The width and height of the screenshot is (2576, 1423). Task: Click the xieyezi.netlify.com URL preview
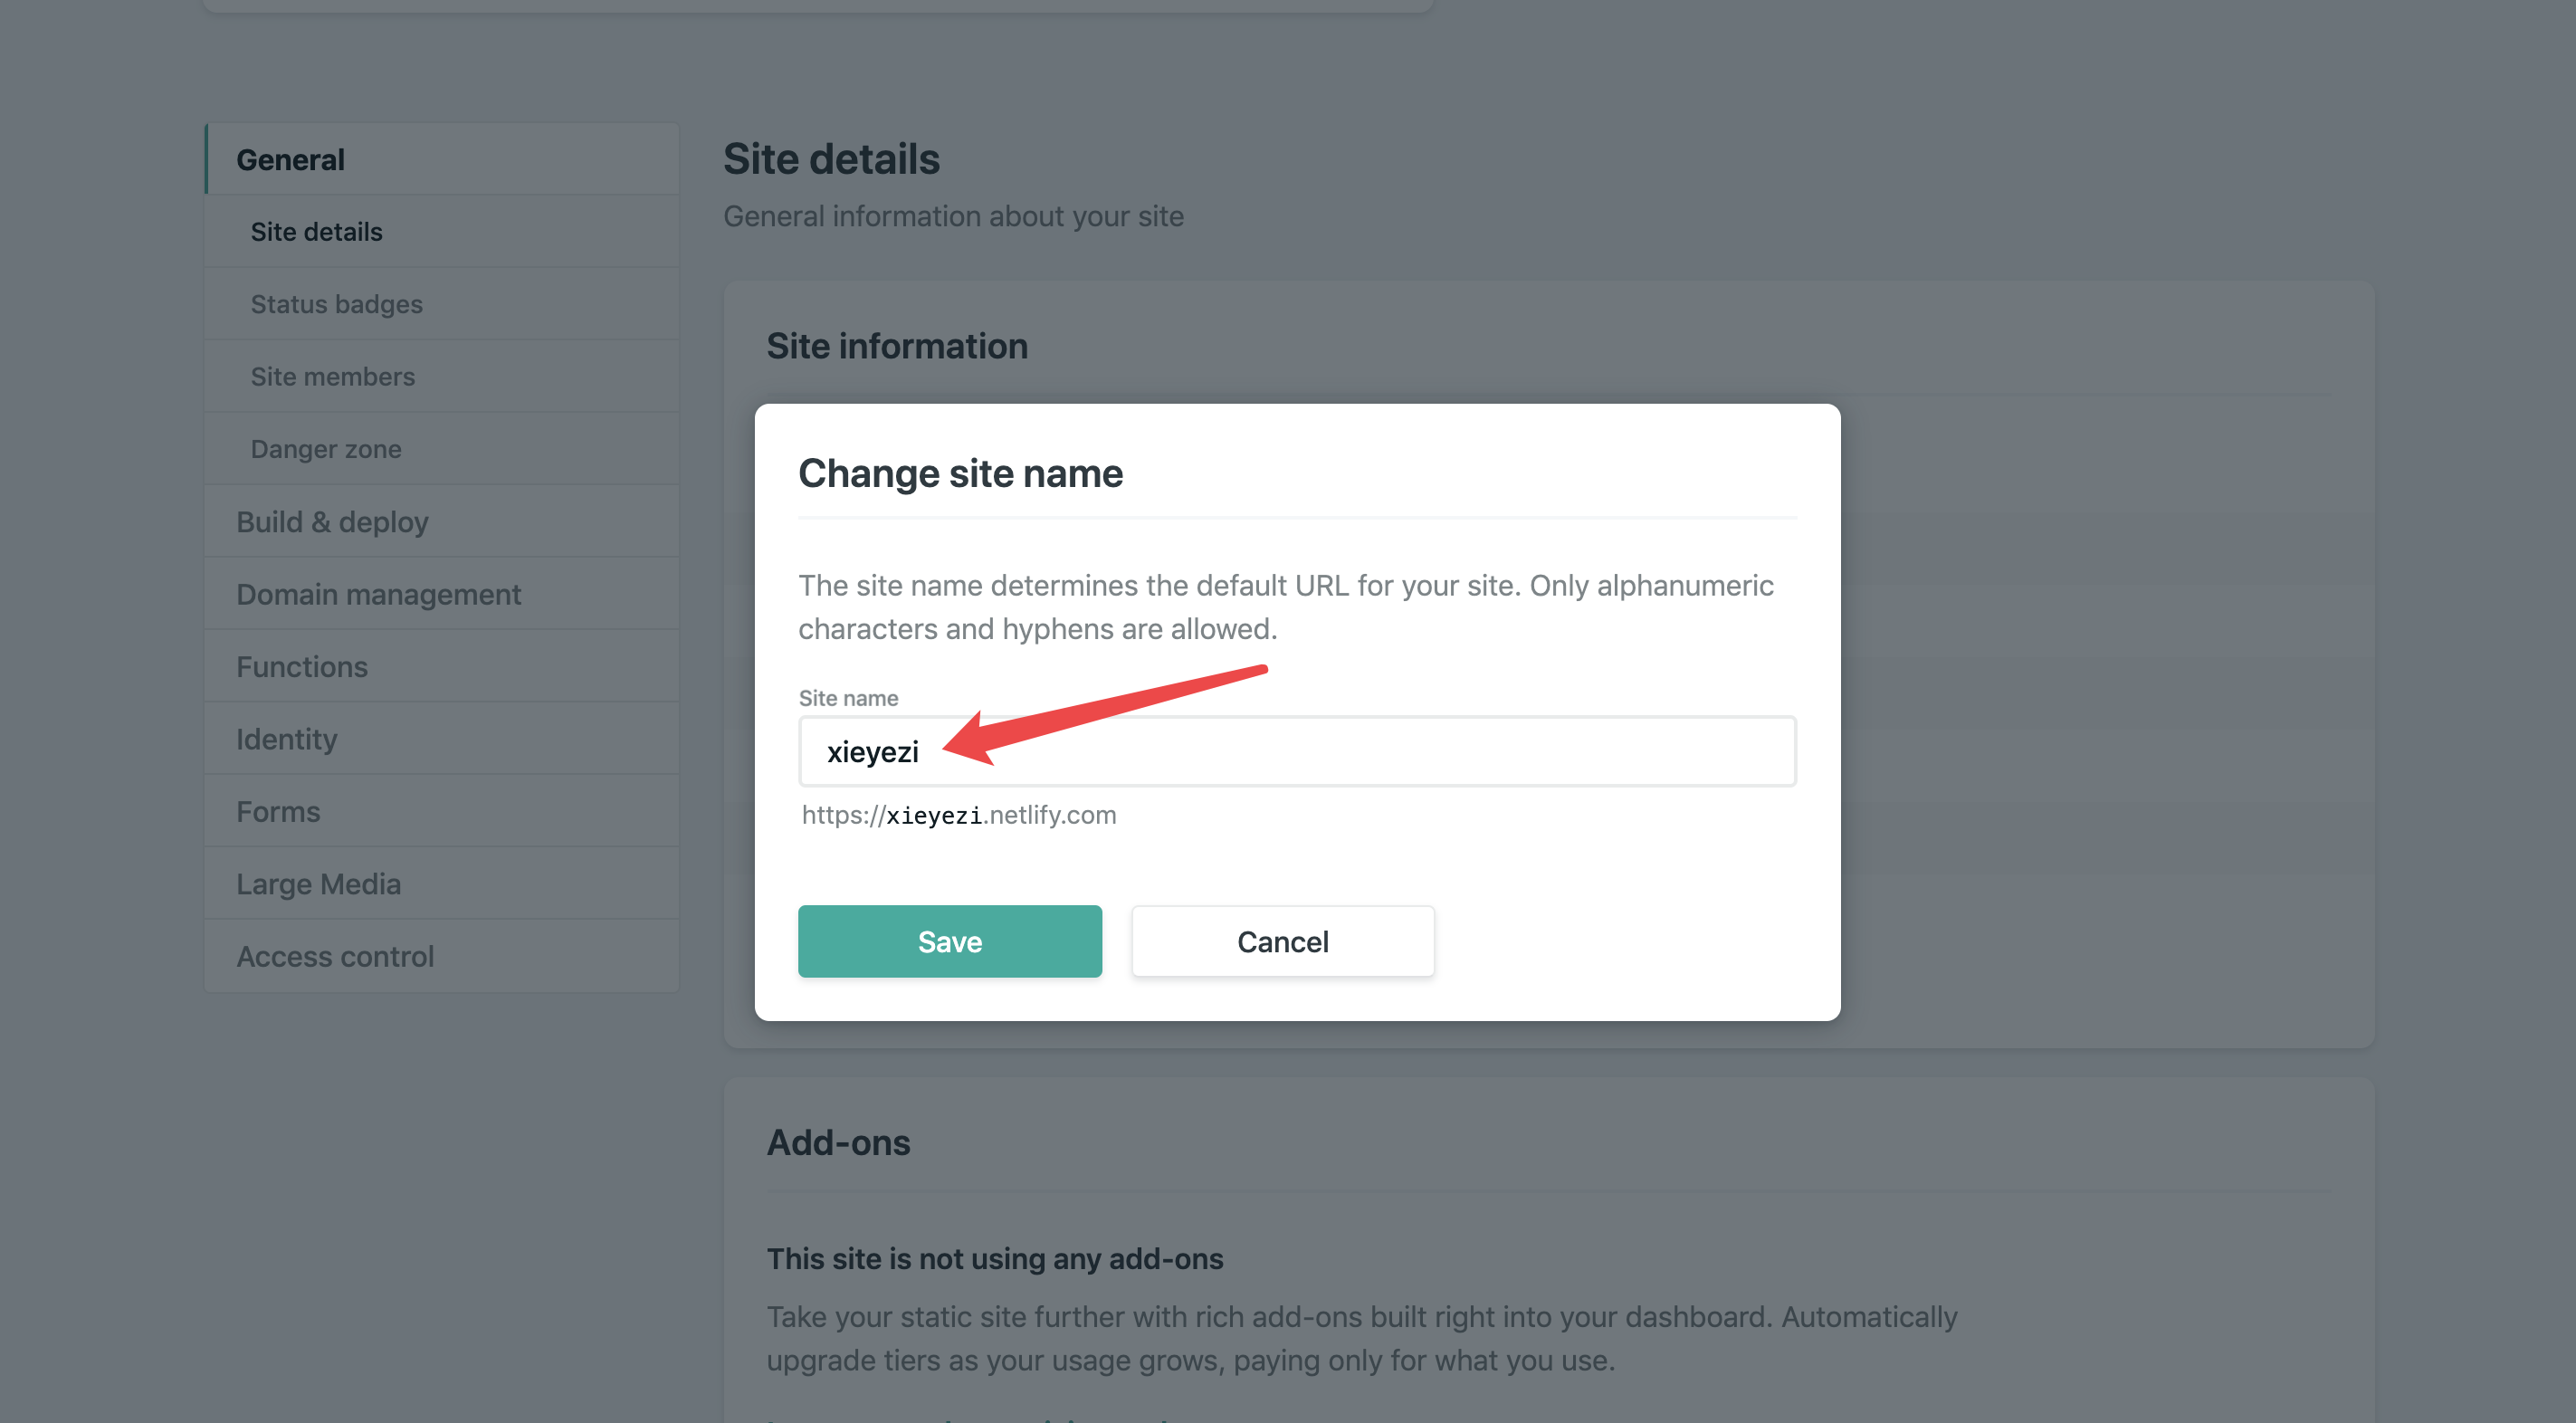tap(958, 815)
